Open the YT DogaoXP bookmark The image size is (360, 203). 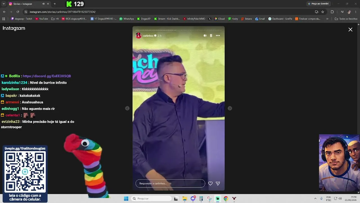click(x=103, y=19)
